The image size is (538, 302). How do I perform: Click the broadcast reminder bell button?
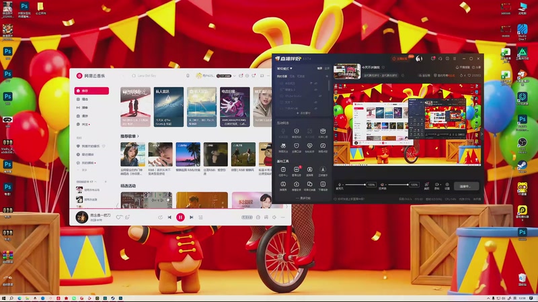coord(463,68)
